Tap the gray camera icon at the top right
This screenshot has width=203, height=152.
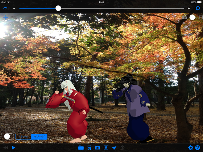pos(185,17)
